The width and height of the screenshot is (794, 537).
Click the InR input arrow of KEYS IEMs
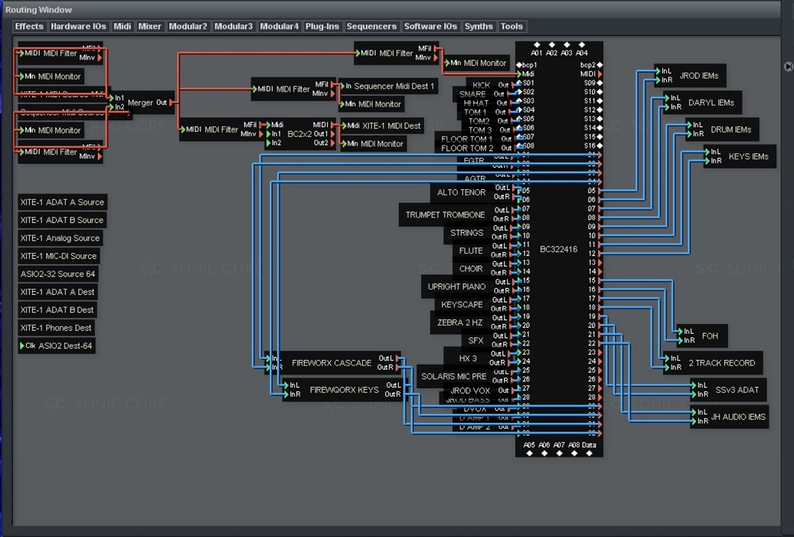pos(707,161)
